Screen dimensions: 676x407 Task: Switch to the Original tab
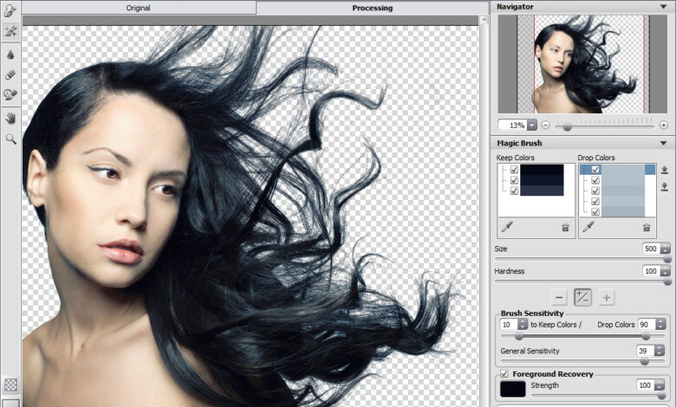pos(138,8)
